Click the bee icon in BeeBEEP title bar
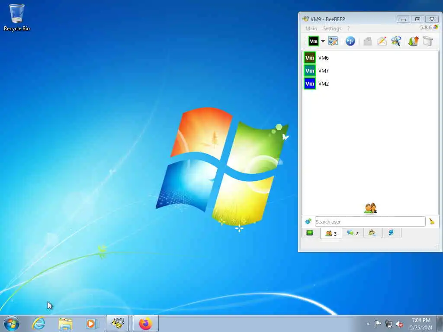This screenshot has width=443, height=332. (x=305, y=19)
